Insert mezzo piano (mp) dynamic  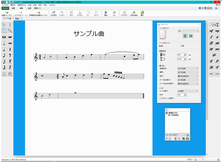[217, 31]
